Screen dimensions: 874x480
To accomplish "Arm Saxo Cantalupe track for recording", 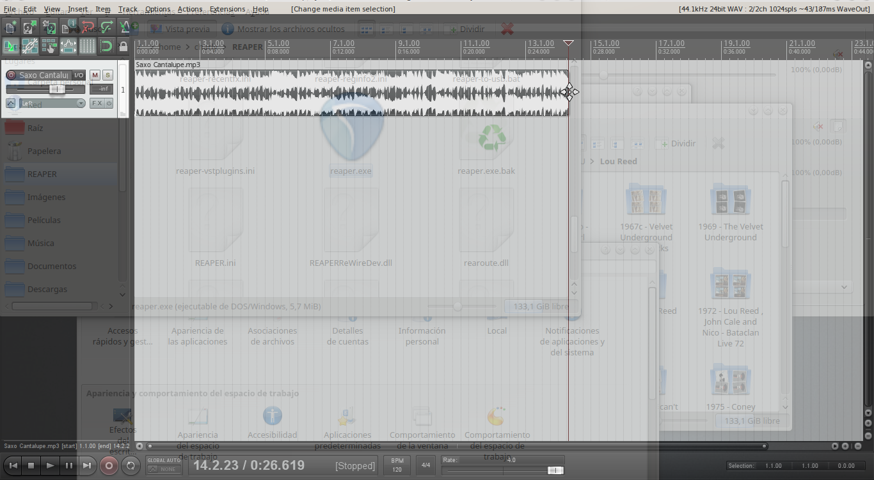I will click(x=11, y=75).
